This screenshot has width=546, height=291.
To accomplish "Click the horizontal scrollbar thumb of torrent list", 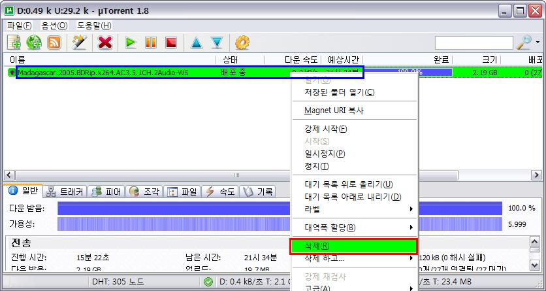I will (237, 175).
